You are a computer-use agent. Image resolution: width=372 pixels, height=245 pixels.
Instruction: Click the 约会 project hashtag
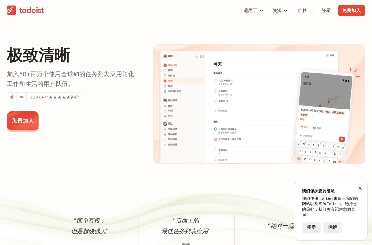165,116
